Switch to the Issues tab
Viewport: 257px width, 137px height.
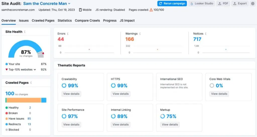pyautogui.click(x=24, y=21)
